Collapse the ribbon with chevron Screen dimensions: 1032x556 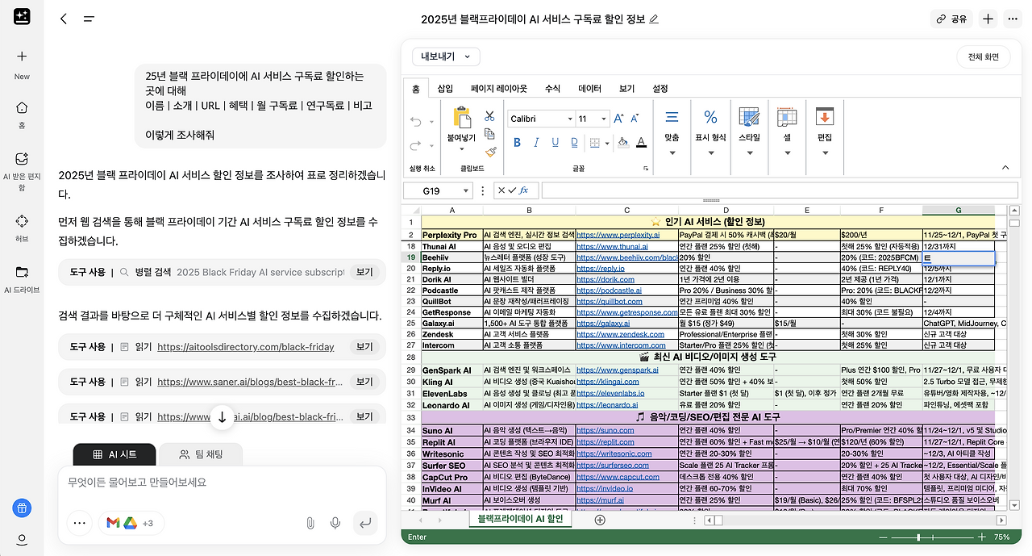1005,168
